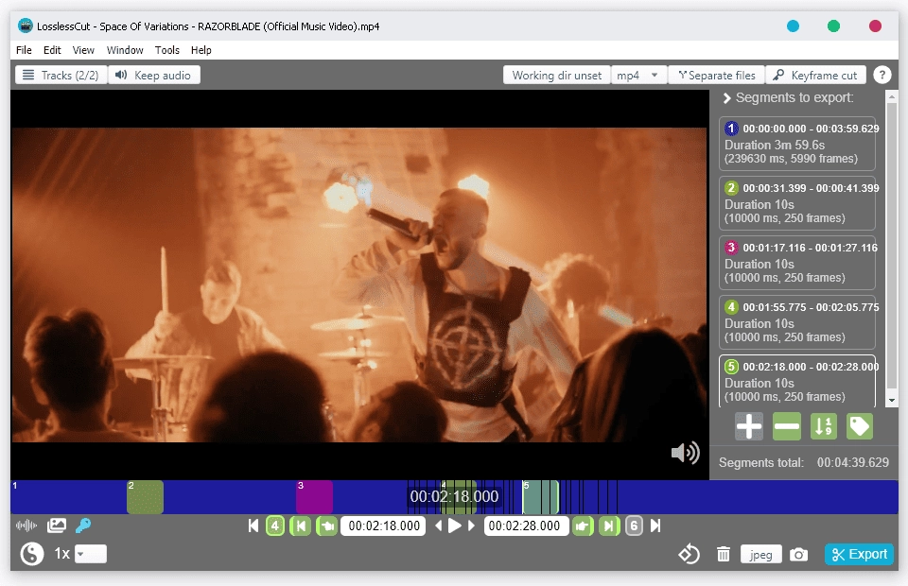Select segment 5 starting at 00:02:18.000
The width and height of the screenshot is (908, 586).
click(x=796, y=381)
